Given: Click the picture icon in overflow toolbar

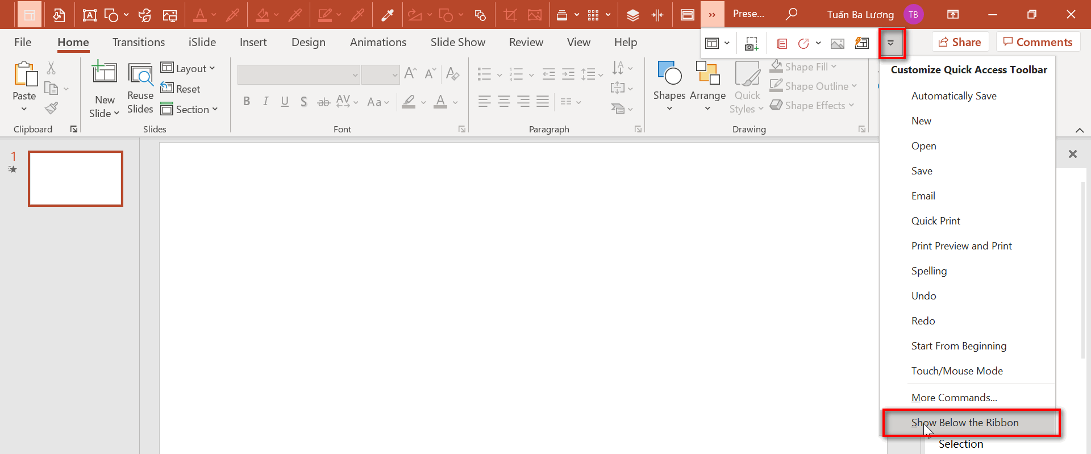Looking at the screenshot, I should 837,43.
